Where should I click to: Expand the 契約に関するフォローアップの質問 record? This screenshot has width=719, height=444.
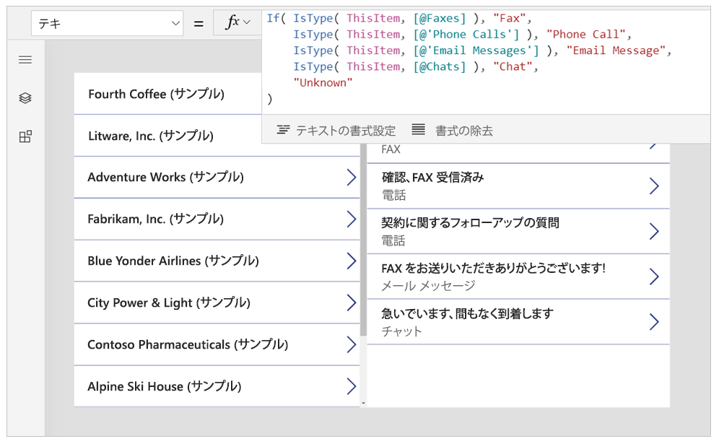coord(654,231)
